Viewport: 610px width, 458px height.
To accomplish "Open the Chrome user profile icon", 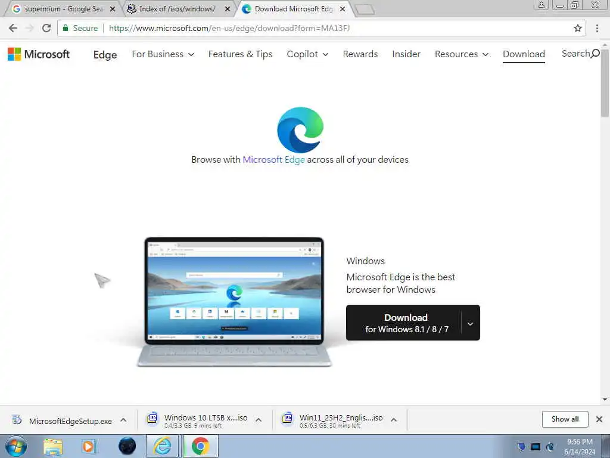I will pyautogui.click(x=541, y=5).
